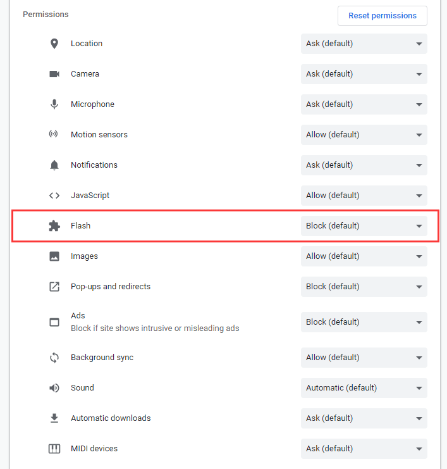The image size is (447, 469).
Task: Click the Flash puzzle piece icon
Action: 54,226
